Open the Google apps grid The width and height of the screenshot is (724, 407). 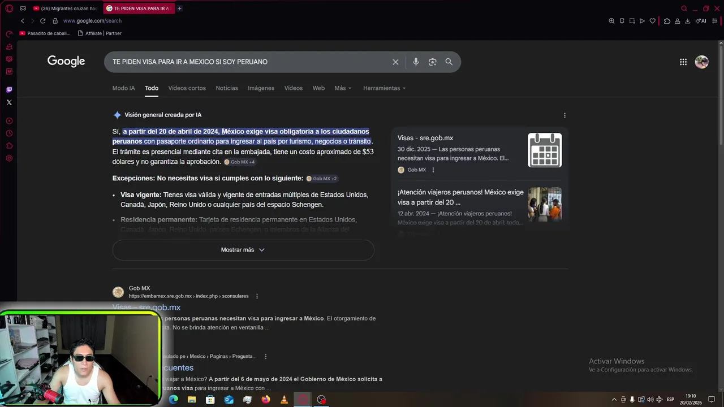click(683, 62)
